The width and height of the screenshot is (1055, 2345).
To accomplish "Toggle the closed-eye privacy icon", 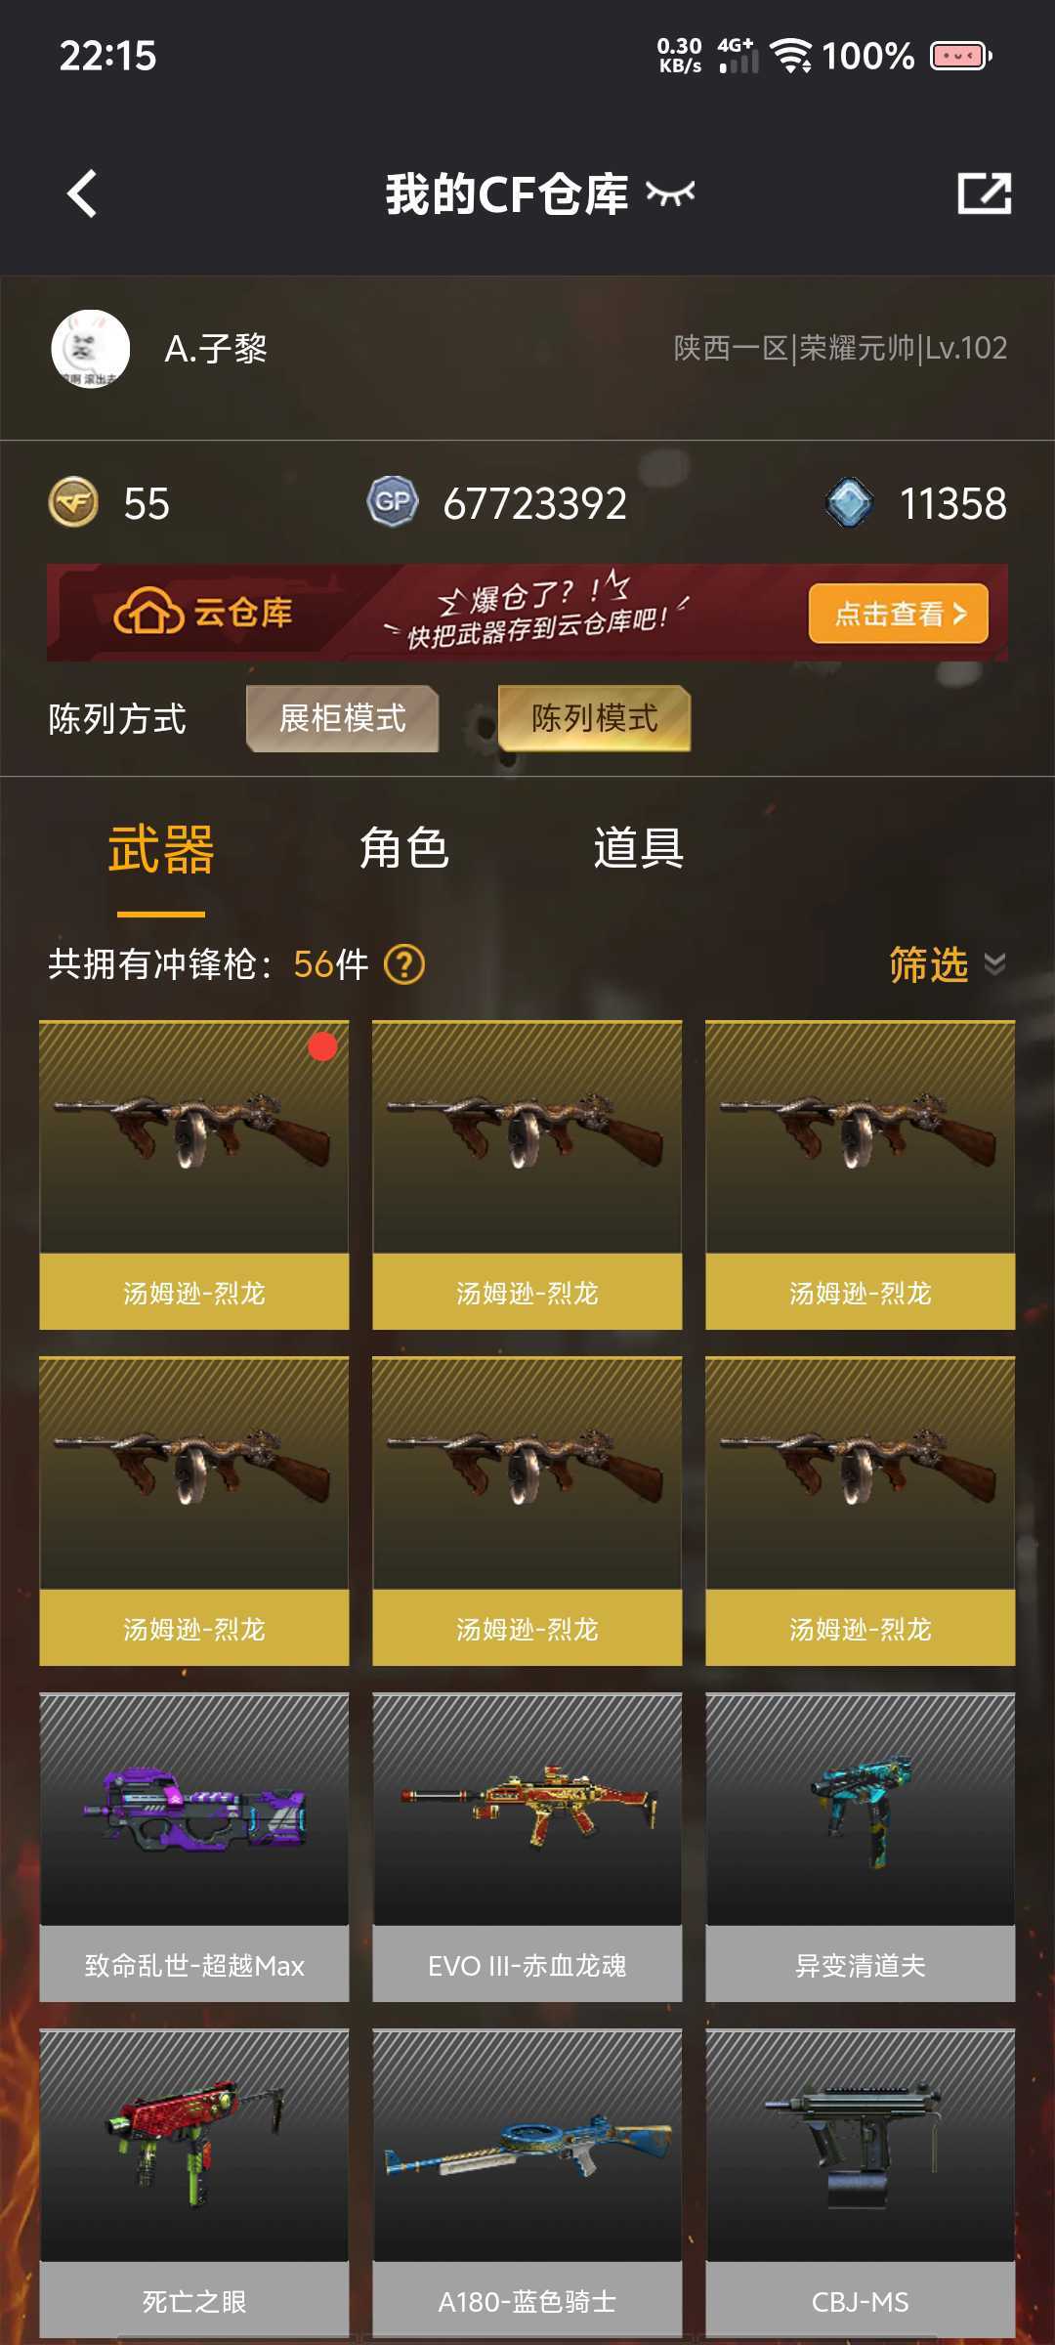I will 670,194.
